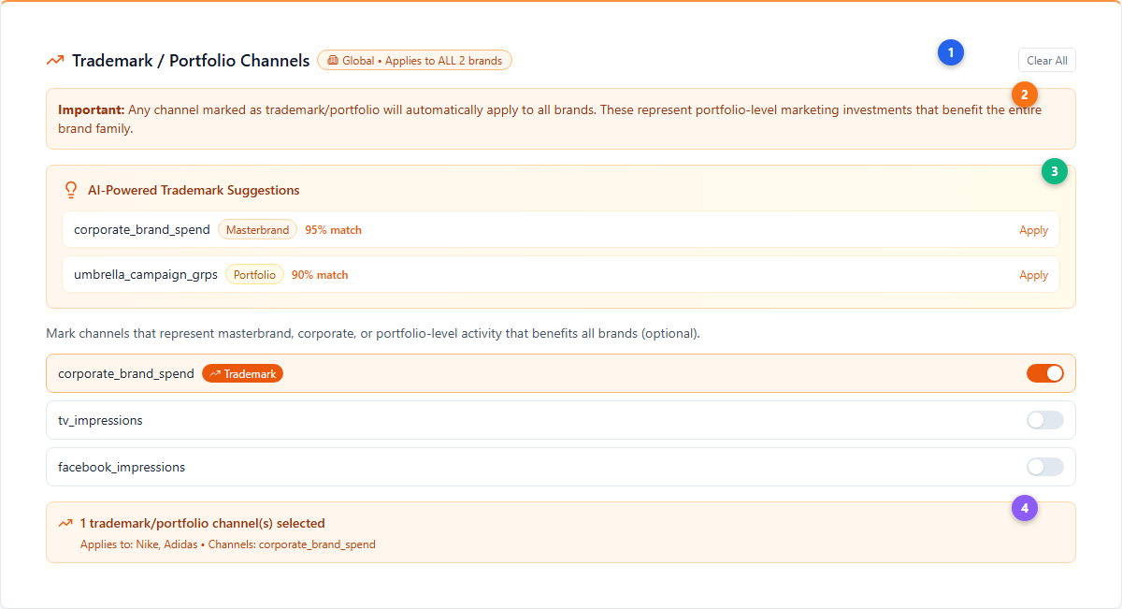The width and height of the screenshot is (1122, 609).
Task: Click the trending arrow icon beside Trademark / Portfolio Channels
Action: (x=55, y=61)
